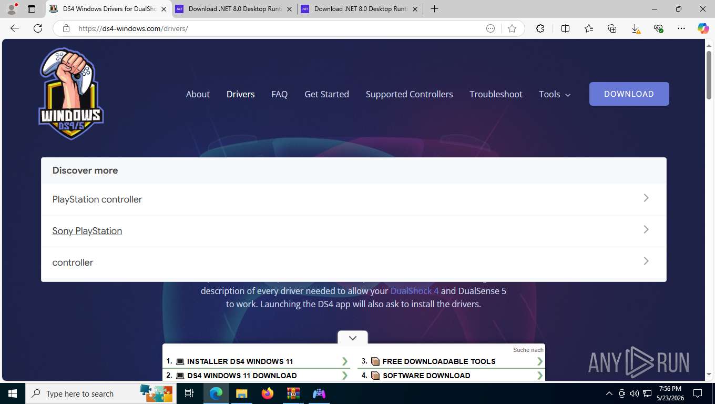The height and width of the screenshot is (404, 715).
Task: Click the DS4 Windows logo
Action: click(71, 94)
